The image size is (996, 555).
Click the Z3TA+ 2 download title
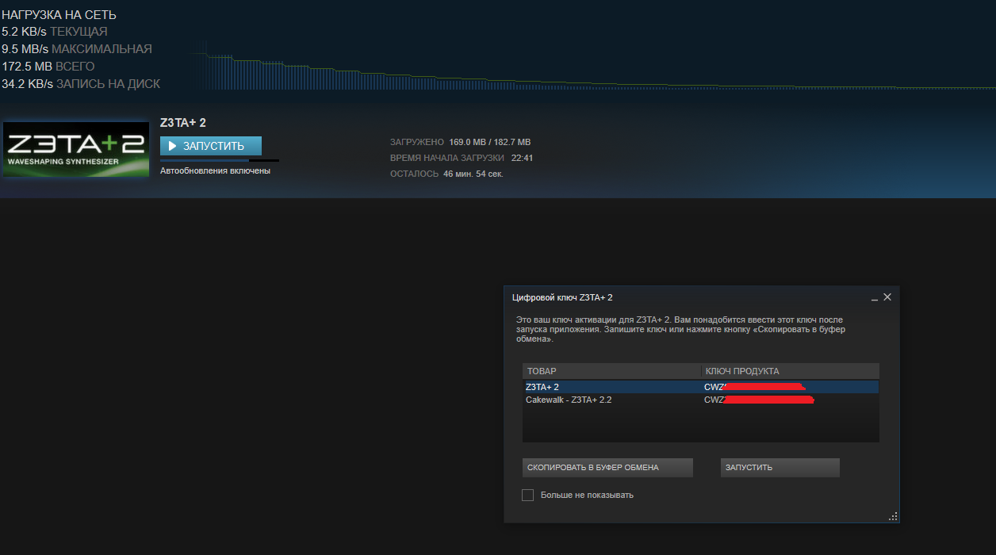click(183, 123)
